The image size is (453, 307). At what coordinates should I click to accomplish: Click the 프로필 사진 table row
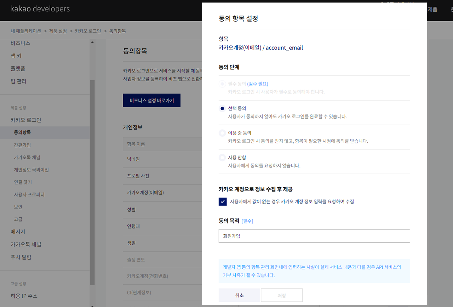[x=162, y=176]
